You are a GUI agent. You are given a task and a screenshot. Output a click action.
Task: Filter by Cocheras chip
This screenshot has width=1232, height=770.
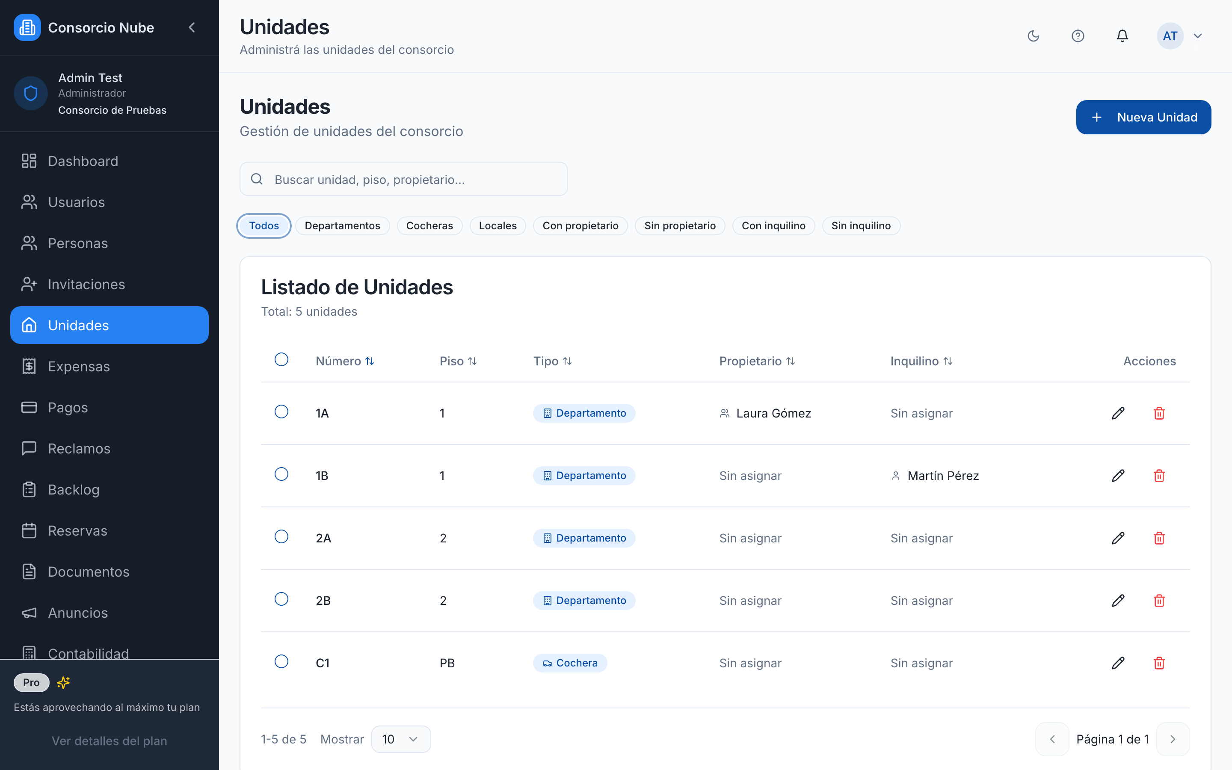(x=429, y=225)
